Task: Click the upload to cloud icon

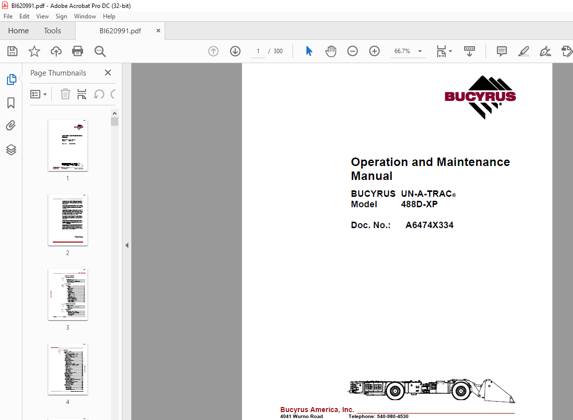Action: [56, 51]
